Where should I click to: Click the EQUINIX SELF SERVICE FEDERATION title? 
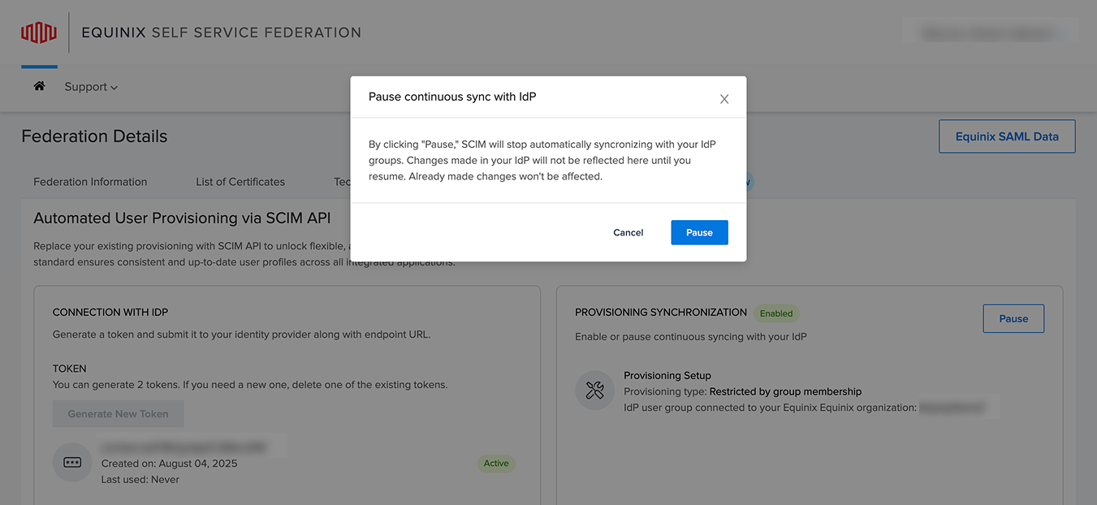coord(222,32)
